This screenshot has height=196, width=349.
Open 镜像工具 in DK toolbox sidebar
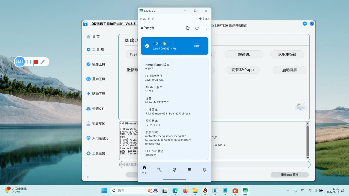tap(96, 64)
